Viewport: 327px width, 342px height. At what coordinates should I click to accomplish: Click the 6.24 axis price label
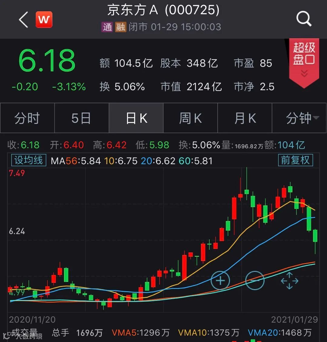tap(17, 231)
